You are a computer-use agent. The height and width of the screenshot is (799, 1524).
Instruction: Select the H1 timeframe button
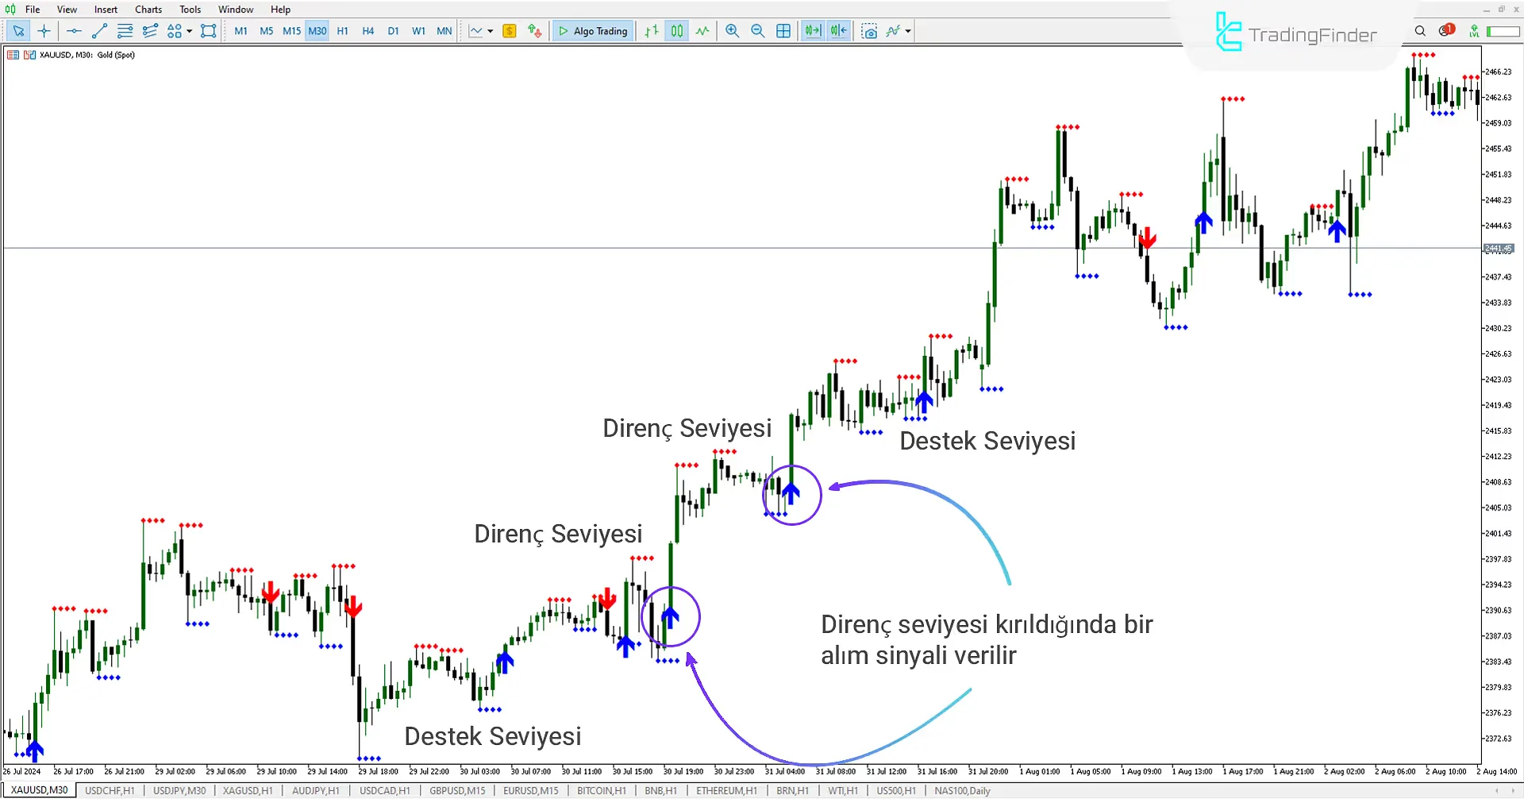click(342, 31)
